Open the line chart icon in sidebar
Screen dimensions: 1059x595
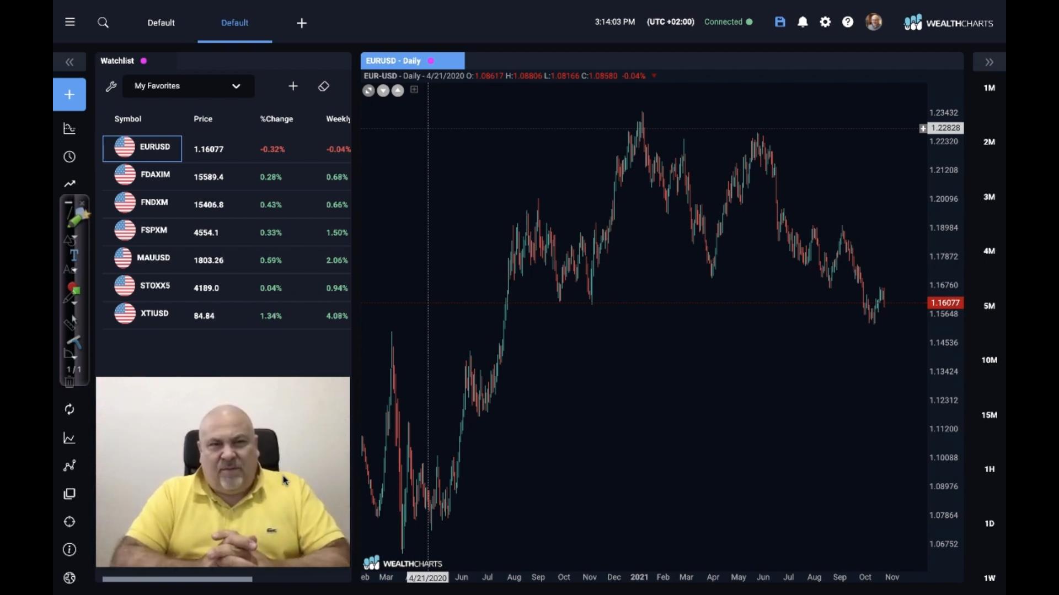[x=69, y=438]
